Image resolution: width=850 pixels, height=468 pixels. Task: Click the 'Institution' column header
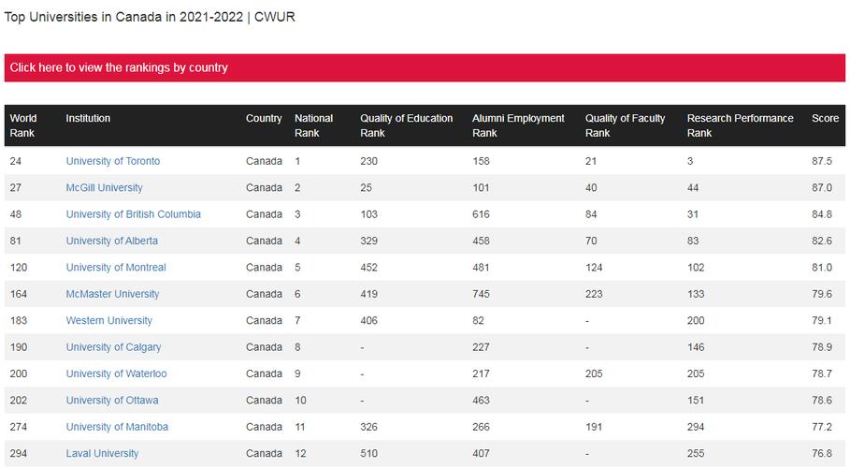[88, 118]
